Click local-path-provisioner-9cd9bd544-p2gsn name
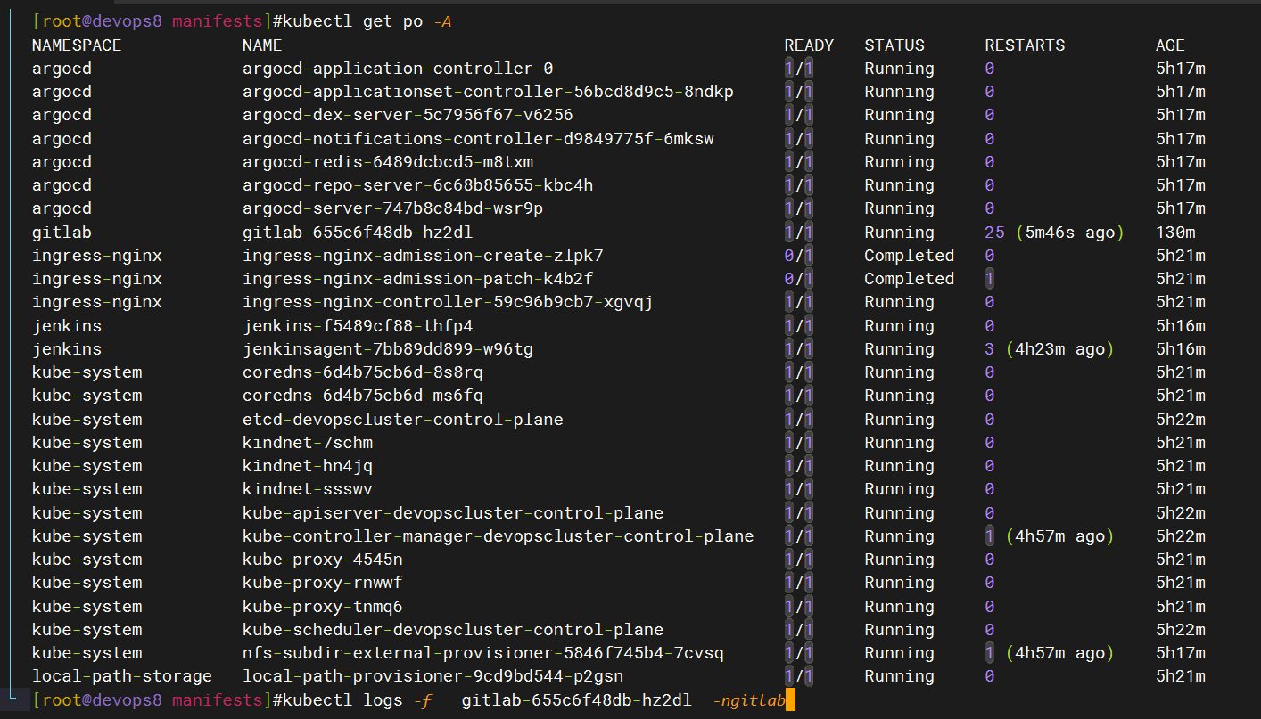Image resolution: width=1261 pixels, height=719 pixels. (433, 676)
